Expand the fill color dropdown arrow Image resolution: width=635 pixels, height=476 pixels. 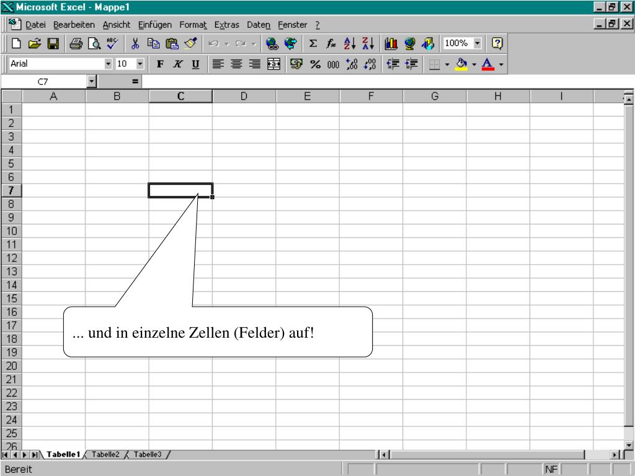(474, 64)
